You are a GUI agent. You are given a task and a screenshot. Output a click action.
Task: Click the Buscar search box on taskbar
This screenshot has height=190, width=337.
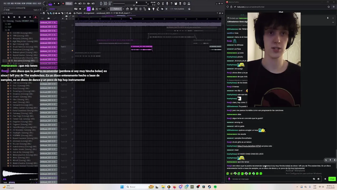tap(140, 187)
